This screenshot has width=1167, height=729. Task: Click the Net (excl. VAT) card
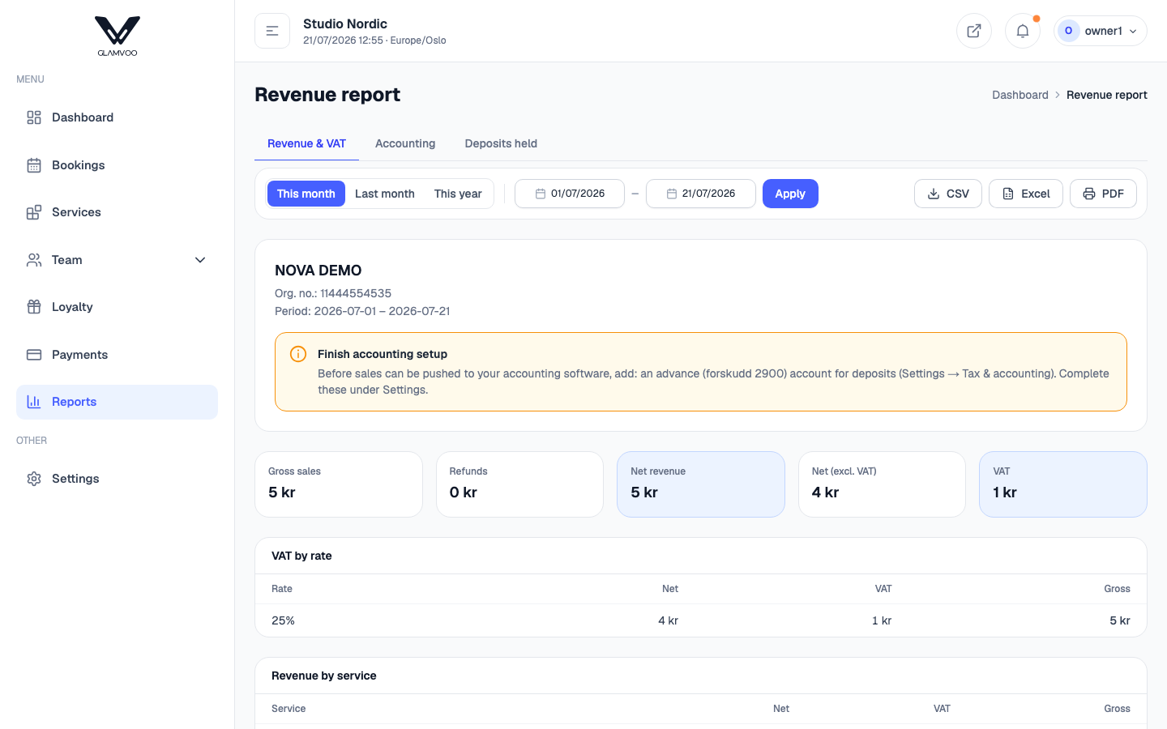coord(882,484)
